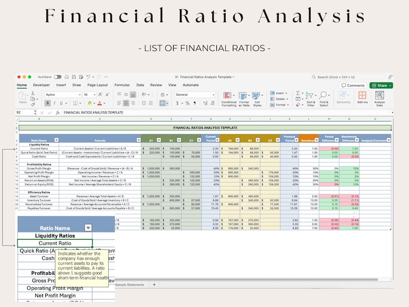Screen dimensions: 409x307
Task: Open the Review ribbon tab
Action: 156,85
